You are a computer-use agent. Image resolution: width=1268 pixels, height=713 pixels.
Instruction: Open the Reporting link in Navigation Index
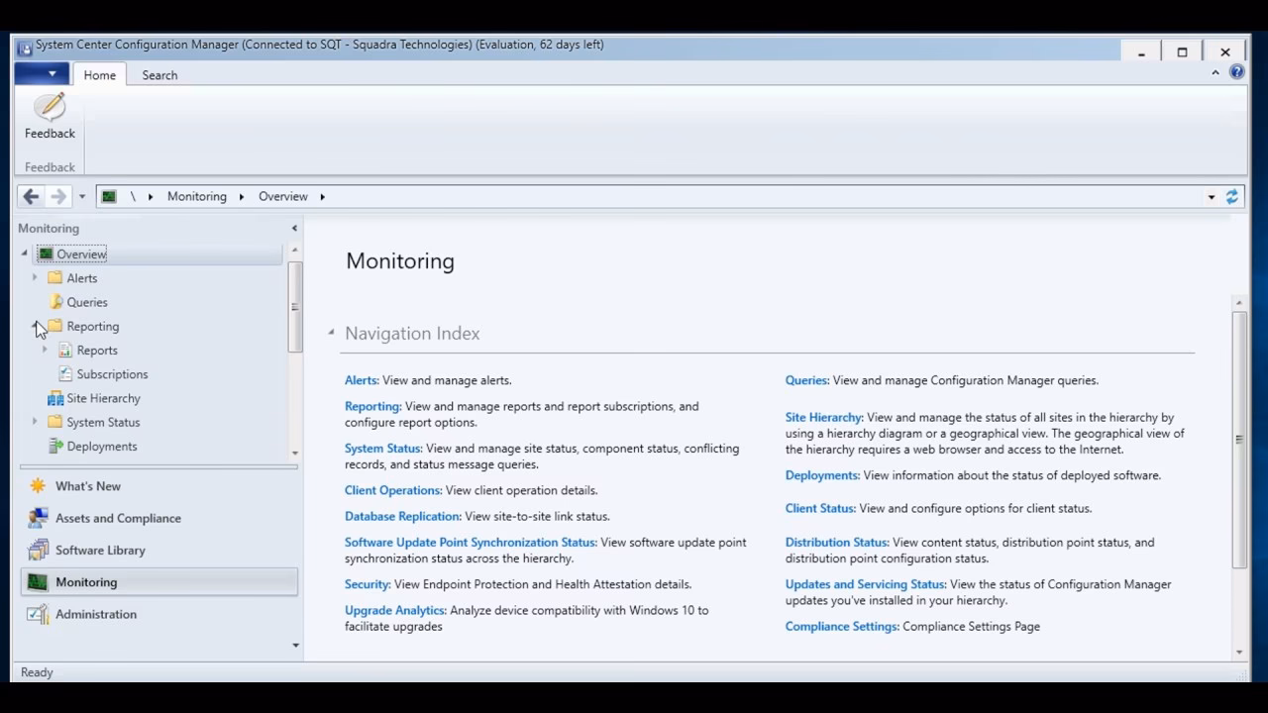pos(372,406)
